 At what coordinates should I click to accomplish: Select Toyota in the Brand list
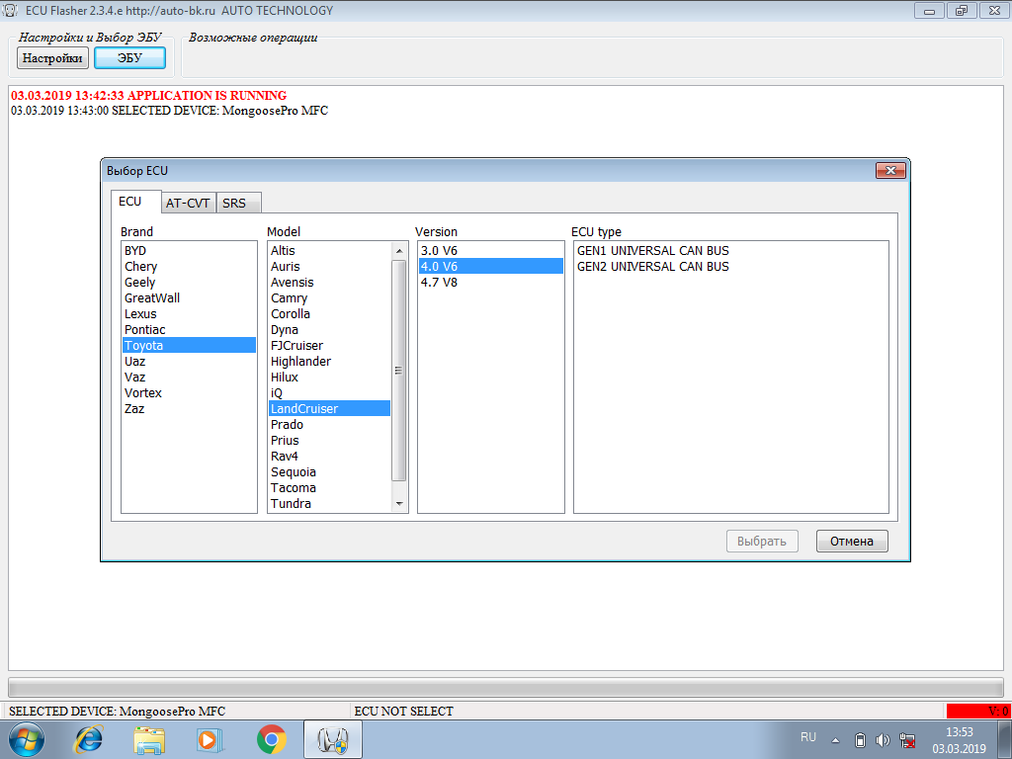pyautogui.click(x=189, y=345)
